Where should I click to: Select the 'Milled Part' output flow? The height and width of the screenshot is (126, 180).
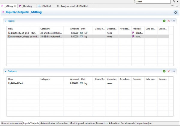pos(17,83)
